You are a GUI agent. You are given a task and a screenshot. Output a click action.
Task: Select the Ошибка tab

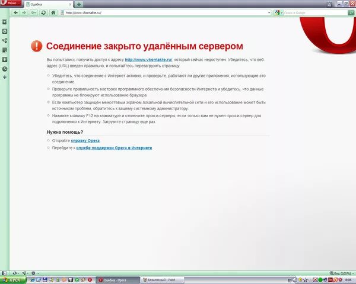[48, 4]
